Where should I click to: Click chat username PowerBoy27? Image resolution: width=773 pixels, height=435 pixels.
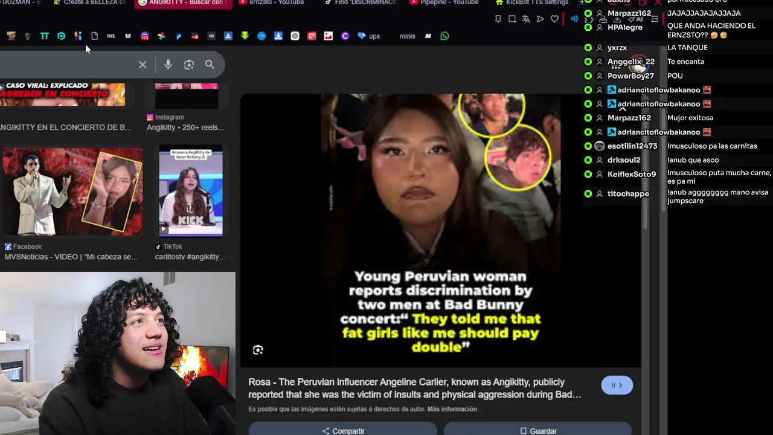click(x=630, y=76)
